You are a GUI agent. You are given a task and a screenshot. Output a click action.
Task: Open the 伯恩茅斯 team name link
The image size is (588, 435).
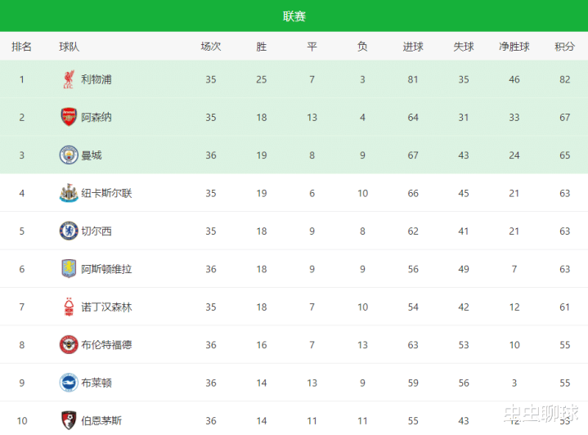(x=101, y=420)
